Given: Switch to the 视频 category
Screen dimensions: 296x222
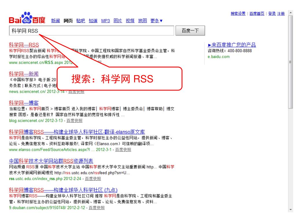Looking at the screenshot, I should (x=130, y=21).
